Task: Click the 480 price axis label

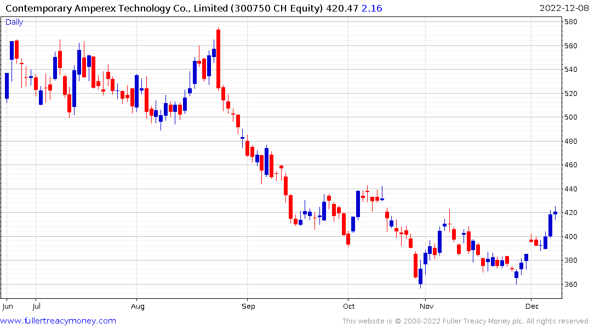Action: point(571,141)
